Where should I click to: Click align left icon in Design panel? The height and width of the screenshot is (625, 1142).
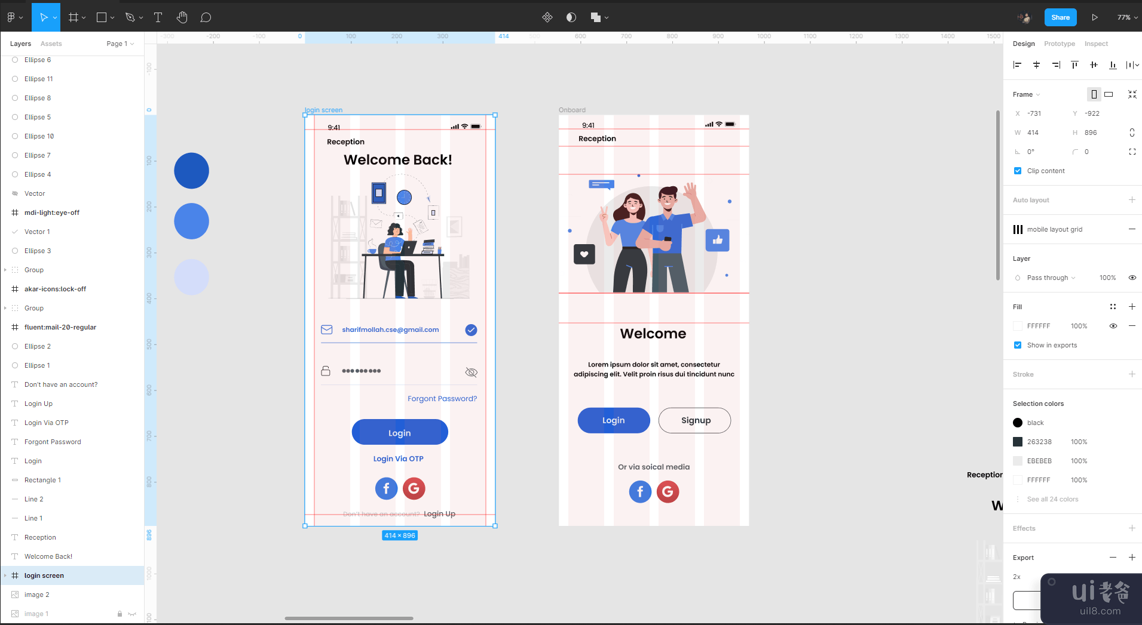1018,64
